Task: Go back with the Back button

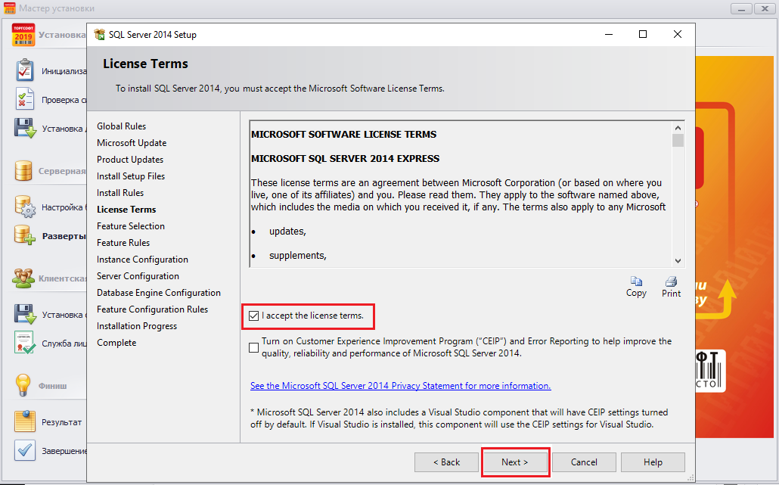Action: (x=446, y=462)
